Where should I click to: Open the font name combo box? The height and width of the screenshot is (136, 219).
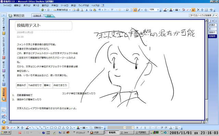click(x=117, y=128)
